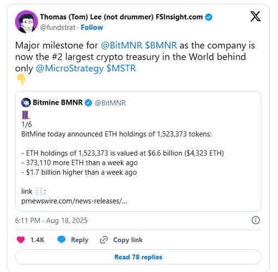The width and height of the screenshot is (278, 272).
Task: Open the quoted Bitmine tweet text
Action: tap(122, 153)
